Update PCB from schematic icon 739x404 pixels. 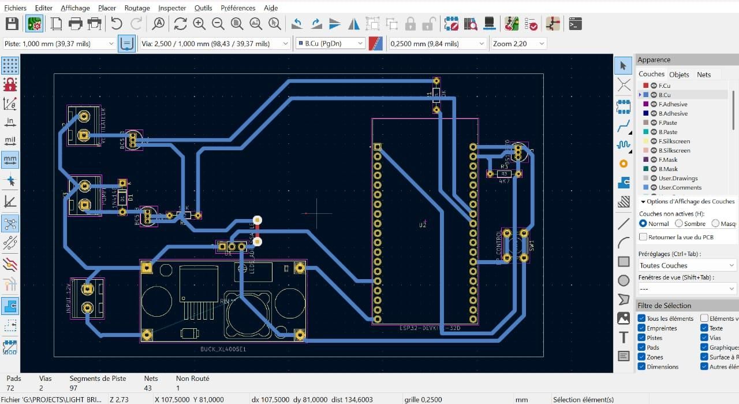[512, 24]
